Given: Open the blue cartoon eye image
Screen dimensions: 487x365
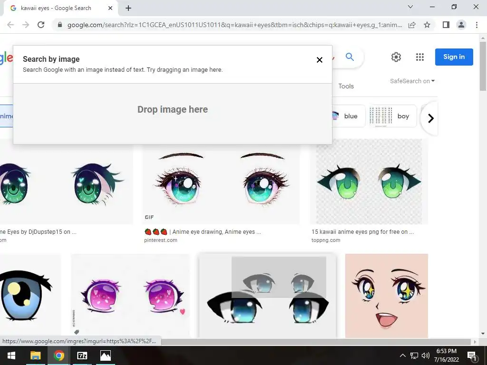Looking at the screenshot, I should (x=30, y=296).
